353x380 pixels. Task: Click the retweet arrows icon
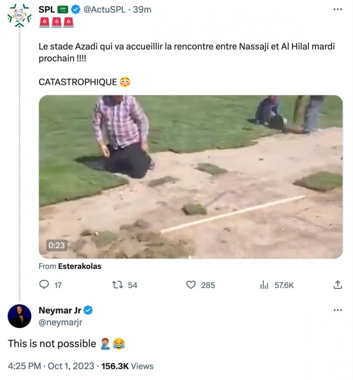(x=117, y=285)
